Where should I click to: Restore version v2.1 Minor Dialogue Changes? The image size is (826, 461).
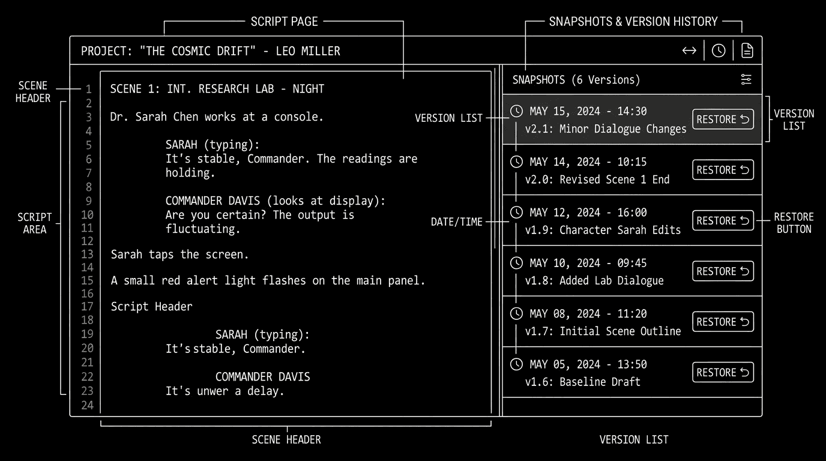point(723,119)
